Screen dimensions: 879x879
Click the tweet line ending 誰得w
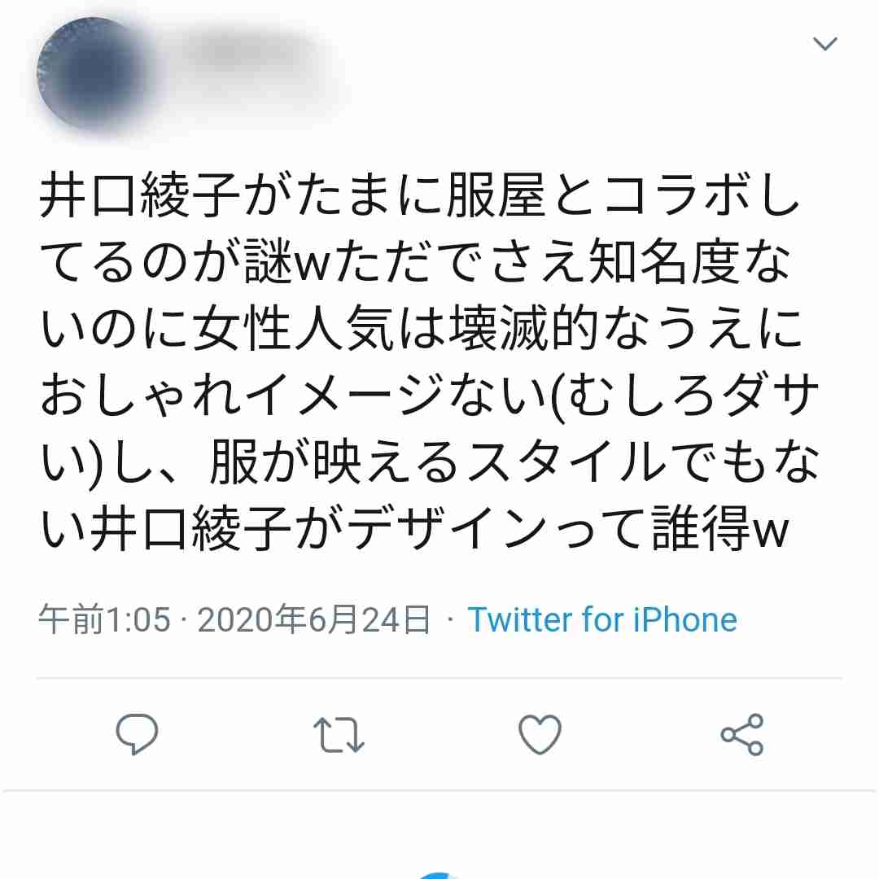pyautogui.click(x=415, y=528)
